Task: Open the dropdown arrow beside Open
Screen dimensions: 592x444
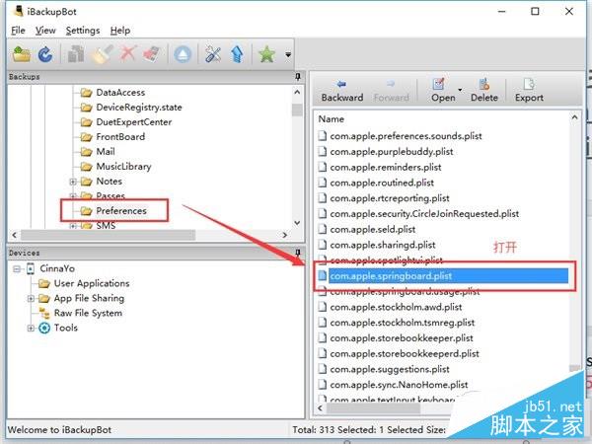Action: pyautogui.click(x=460, y=90)
